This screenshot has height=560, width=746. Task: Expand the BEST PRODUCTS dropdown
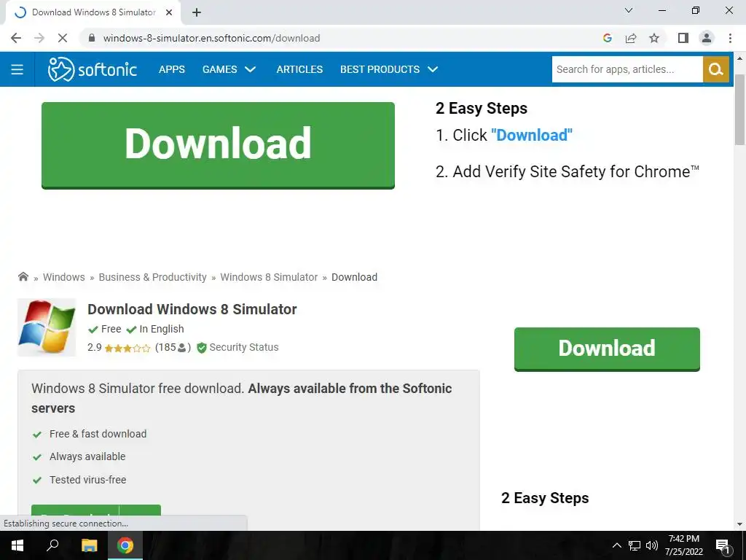pos(389,69)
